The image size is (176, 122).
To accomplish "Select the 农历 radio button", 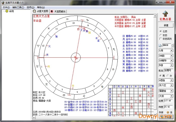I will coord(160,35).
